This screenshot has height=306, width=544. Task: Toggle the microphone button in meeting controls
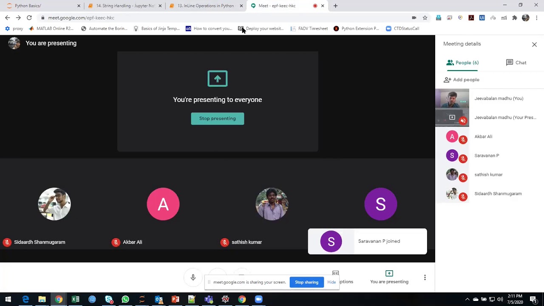pyautogui.click(x=193, y=278)
